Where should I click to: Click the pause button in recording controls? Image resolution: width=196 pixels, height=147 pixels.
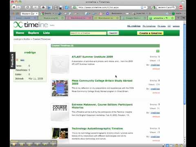[x=22, y=144]
